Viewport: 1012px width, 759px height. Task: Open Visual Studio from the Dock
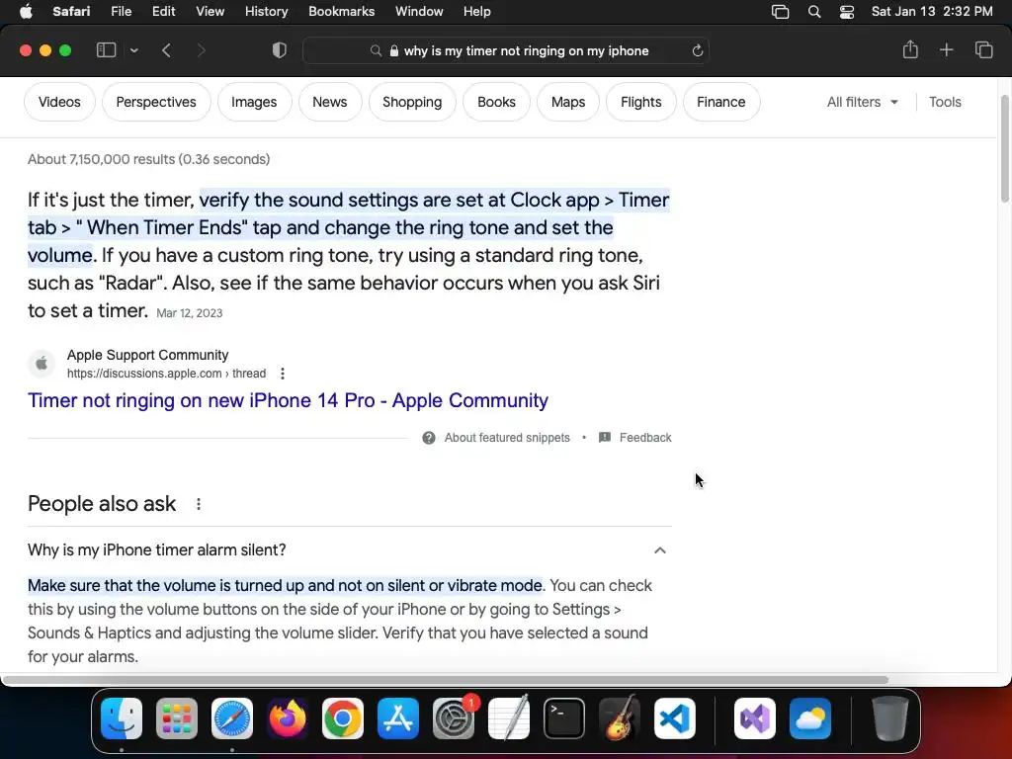coord(755,718)
